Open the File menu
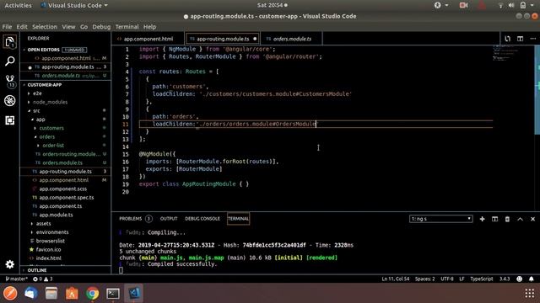Screen dimensions: 540x303 click(7, 27)
